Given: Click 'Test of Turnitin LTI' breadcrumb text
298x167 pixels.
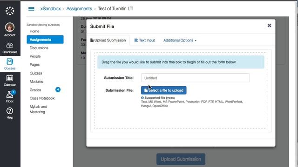Looking at the screenshot, I should coord(115,9).
